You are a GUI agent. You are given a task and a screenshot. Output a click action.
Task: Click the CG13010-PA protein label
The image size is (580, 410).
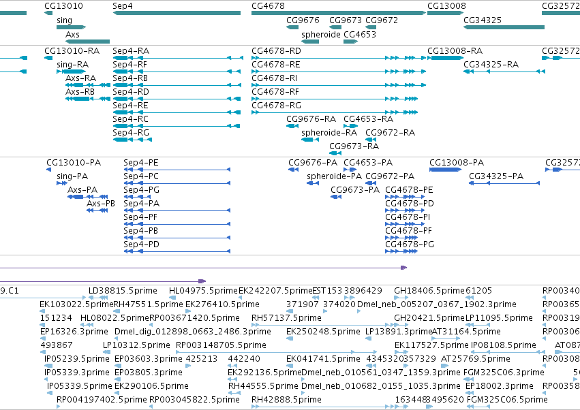click(x=74, y=163)
